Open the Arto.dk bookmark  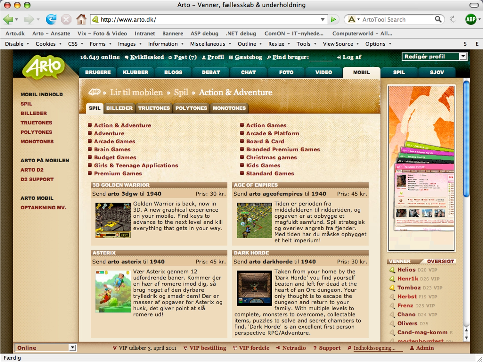(x=15, y=33)
